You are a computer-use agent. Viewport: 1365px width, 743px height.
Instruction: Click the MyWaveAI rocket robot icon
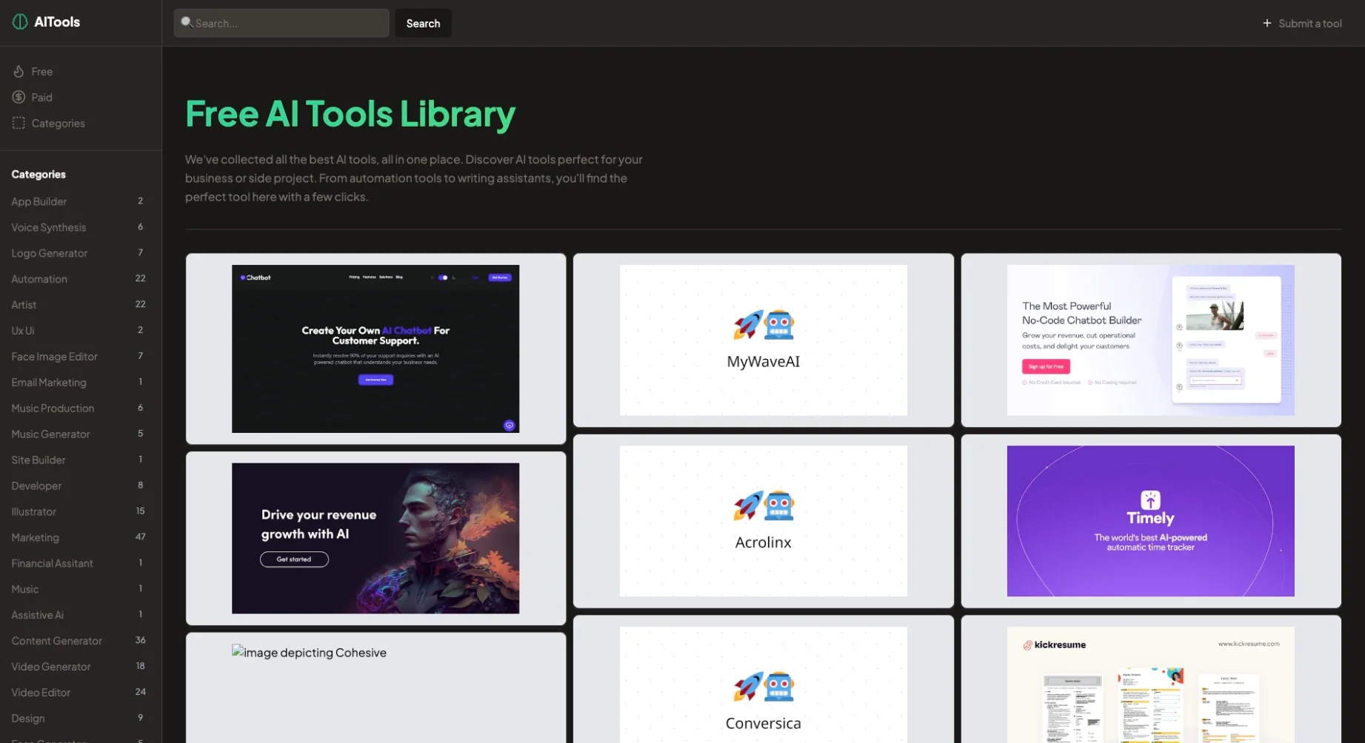coord(764,325)
